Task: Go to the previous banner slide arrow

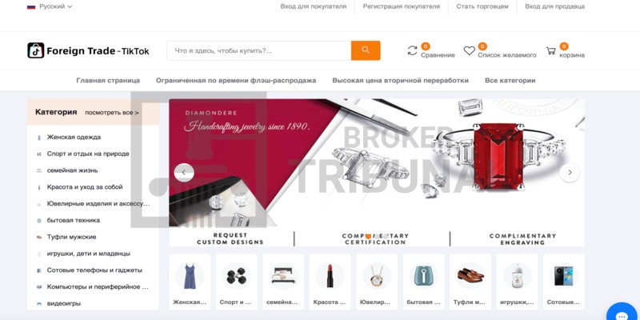Action: click(184, 172)
